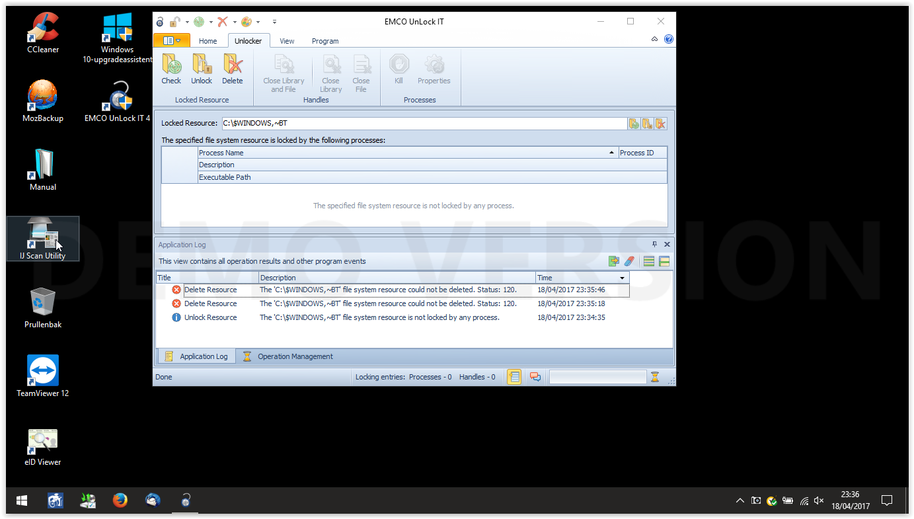Expand the quick access toolbar customize arrow
Screen dimensions: 914x519
(274, 22)
